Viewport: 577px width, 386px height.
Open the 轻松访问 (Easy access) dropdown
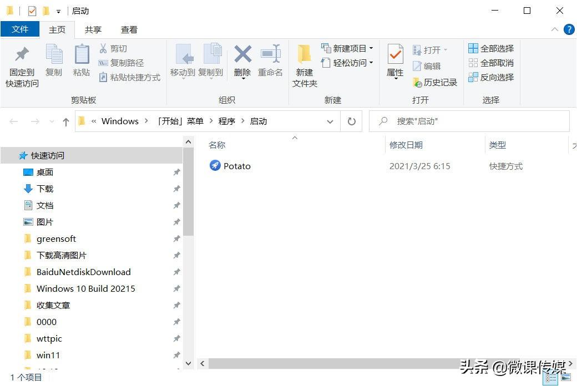tap(347, 63)
